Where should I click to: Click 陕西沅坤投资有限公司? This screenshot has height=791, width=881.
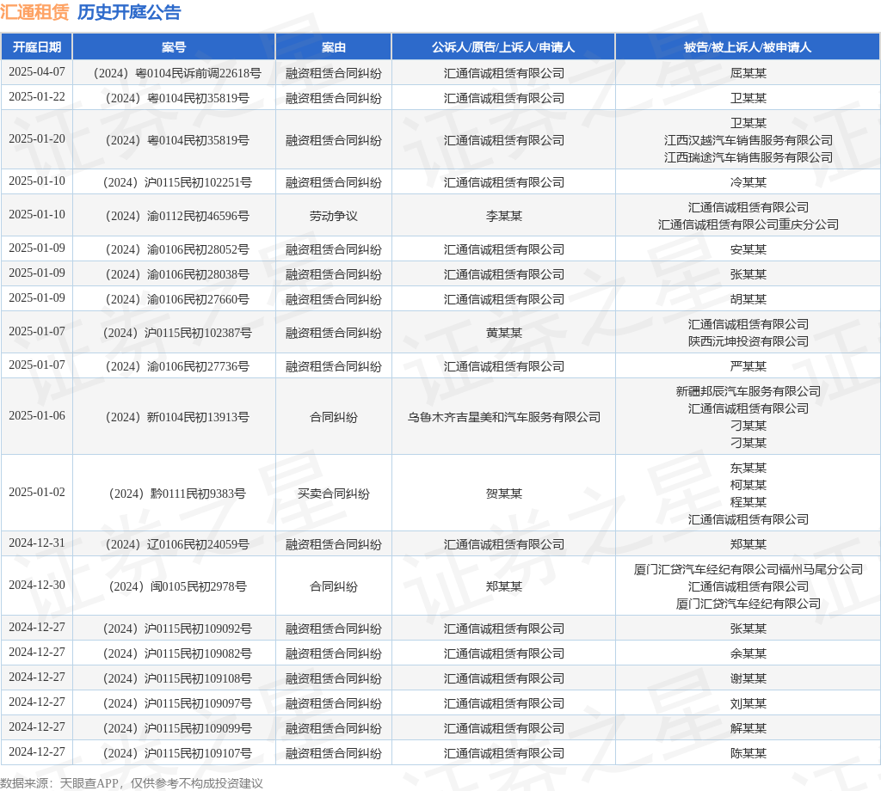(x=749, y=341)
